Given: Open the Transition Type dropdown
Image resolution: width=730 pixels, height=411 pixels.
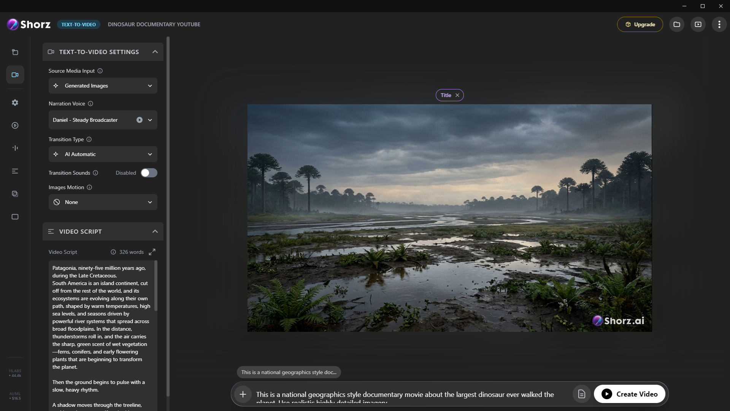Looking at the screenshot, I should point(103,154).
